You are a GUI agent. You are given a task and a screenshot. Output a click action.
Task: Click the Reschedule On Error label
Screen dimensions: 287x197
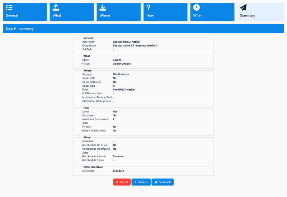(x=95, y=145)
